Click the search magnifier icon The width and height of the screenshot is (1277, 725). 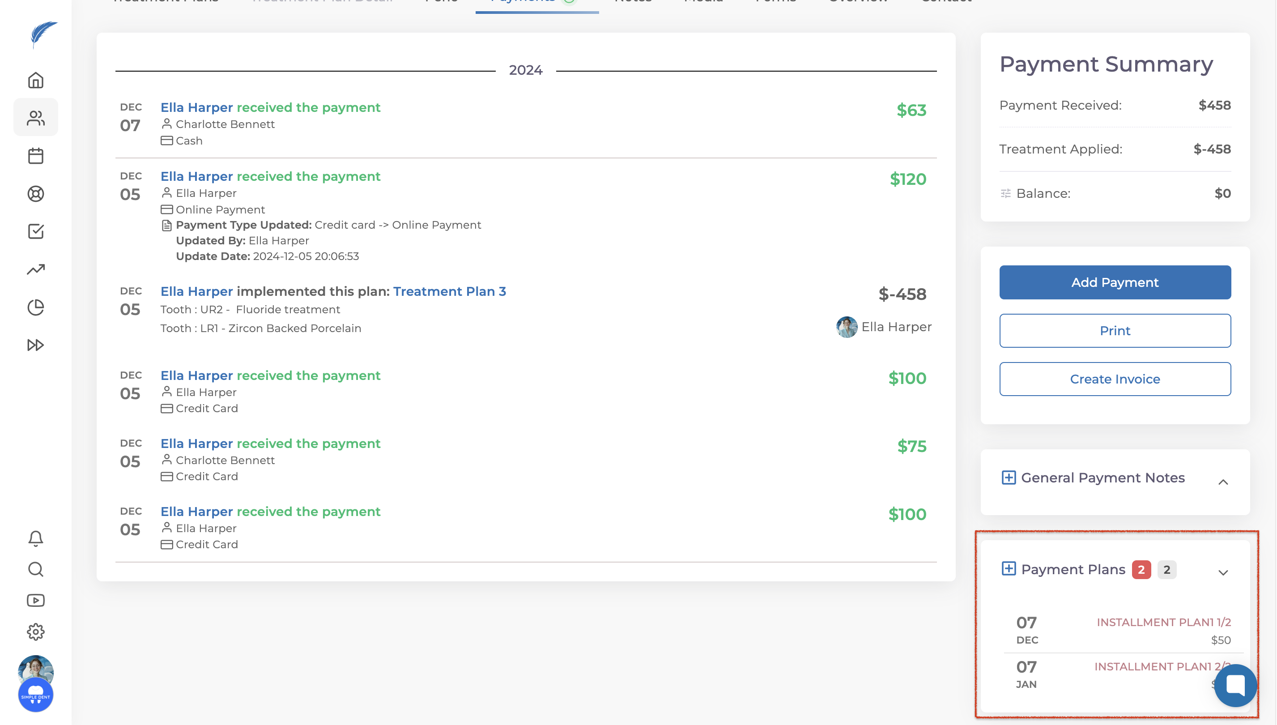35,569
